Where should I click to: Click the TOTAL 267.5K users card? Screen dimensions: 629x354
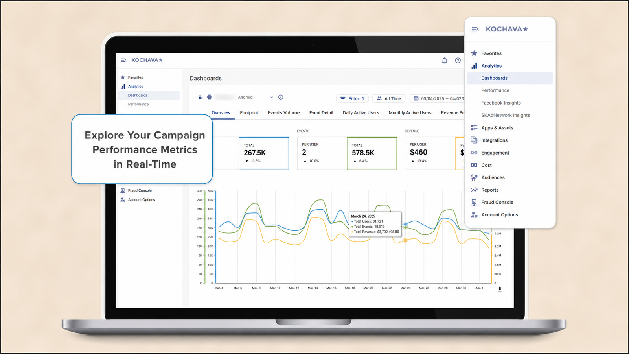(x=264, y=153)
